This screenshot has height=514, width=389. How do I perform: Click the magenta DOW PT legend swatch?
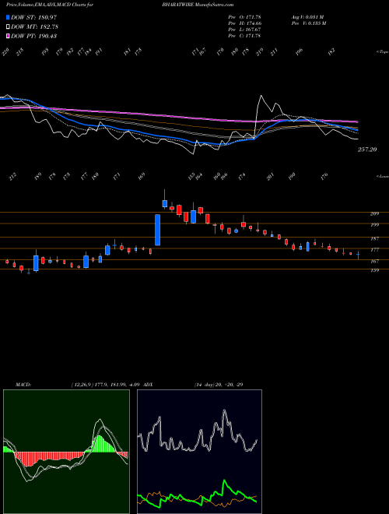tap(9, 36)
